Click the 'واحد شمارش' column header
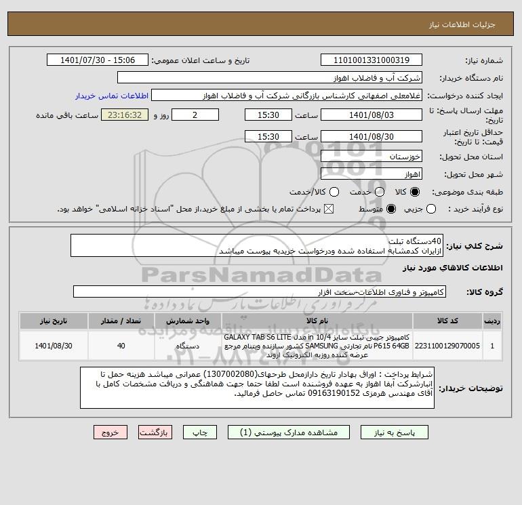This screenshot has width=522, height=505. [x=188, y=321]
